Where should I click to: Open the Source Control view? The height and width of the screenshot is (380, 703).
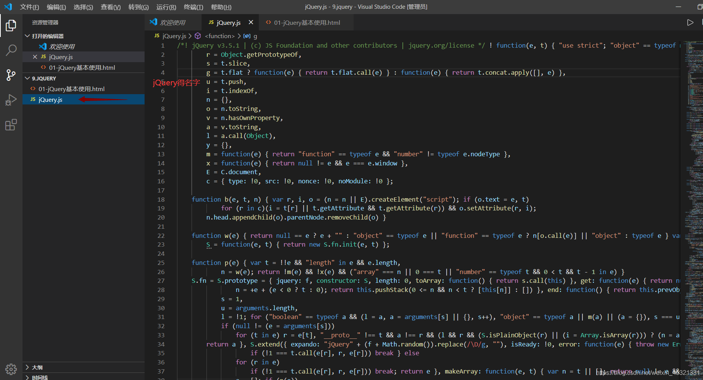point(11,75)
